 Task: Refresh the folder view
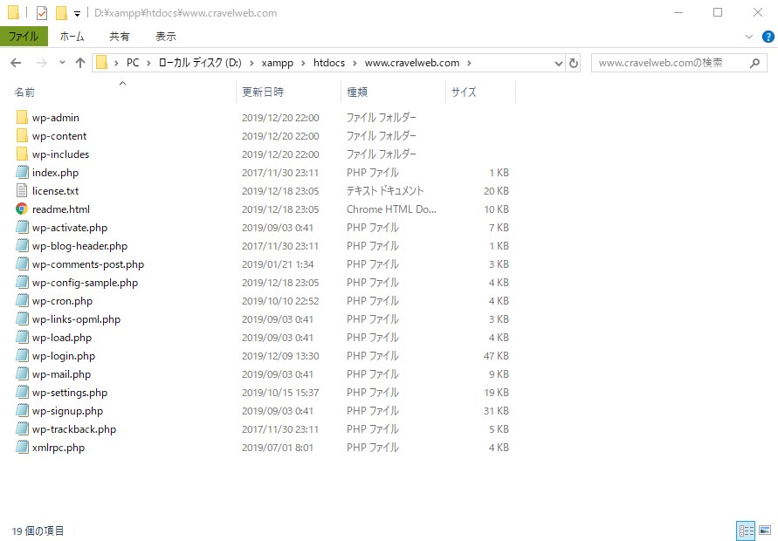573,63
